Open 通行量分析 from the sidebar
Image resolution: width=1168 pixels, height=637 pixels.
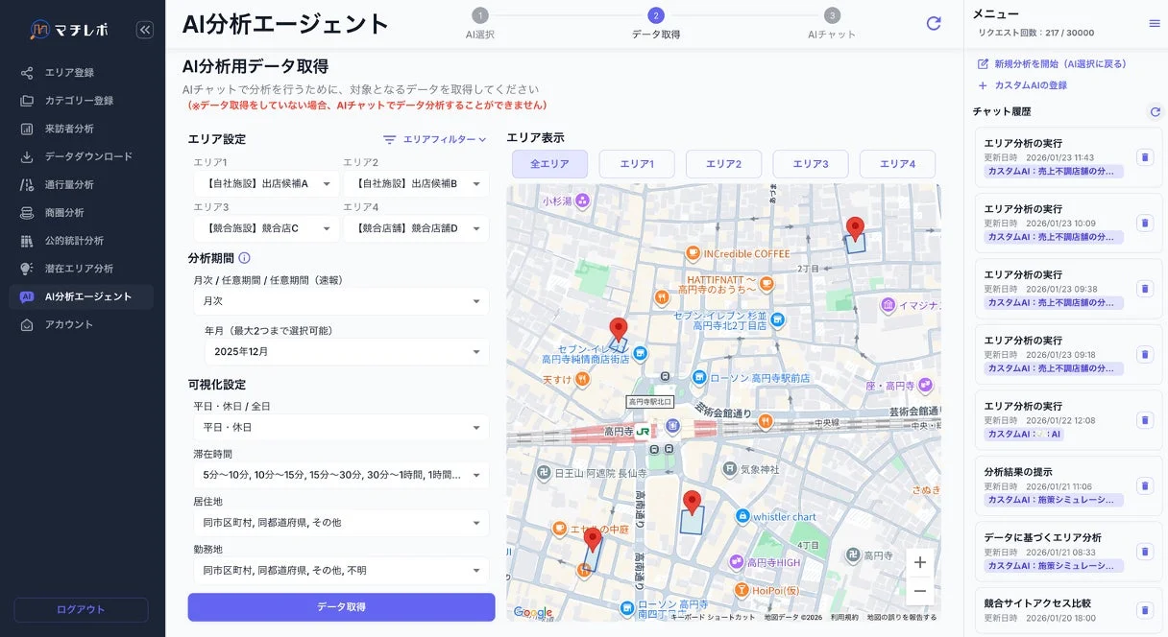coord(58,183)
